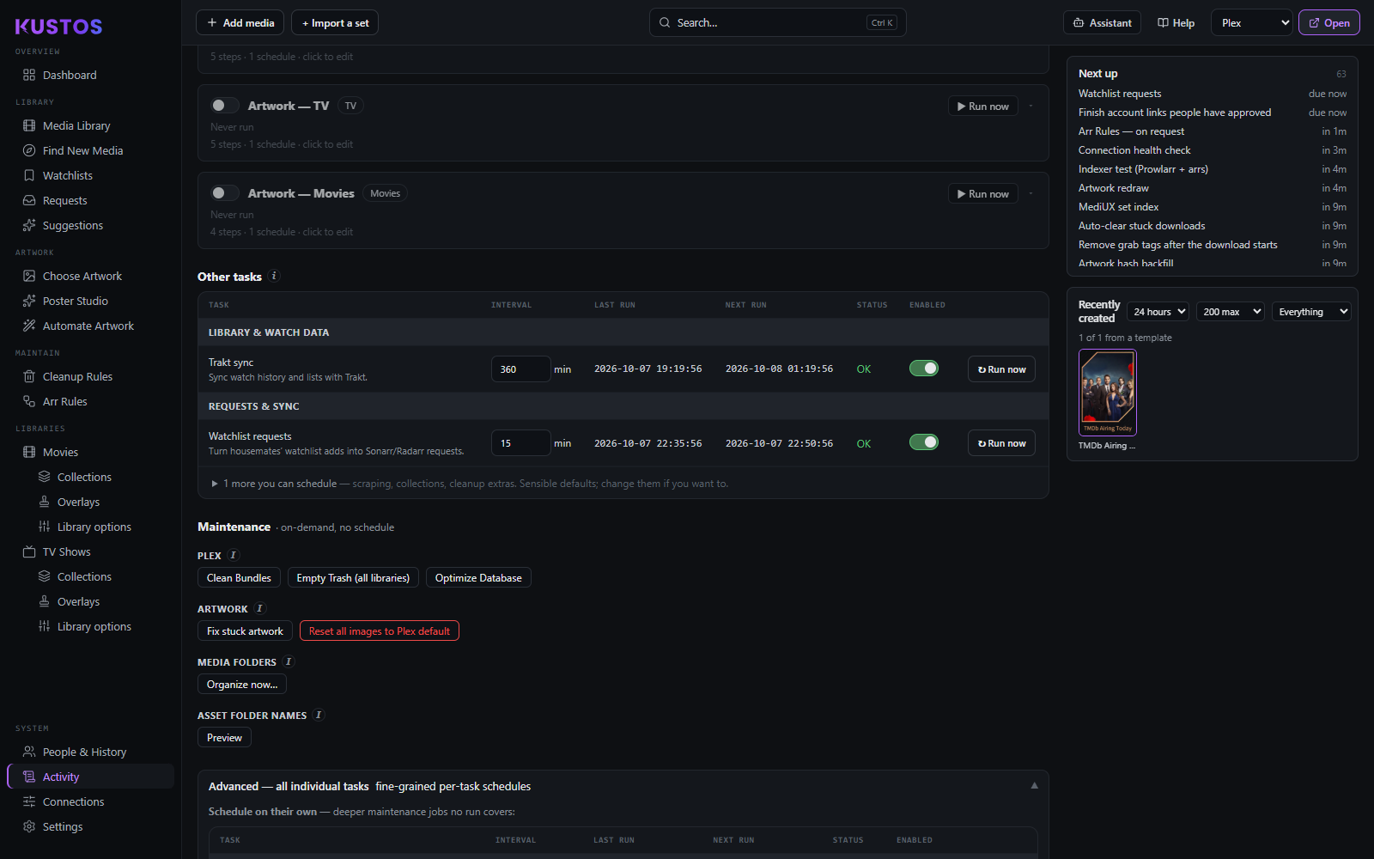This screenshot has width=1374, height=859.
Task: Click the Trakt sync interval field
Action: (520, 369)
